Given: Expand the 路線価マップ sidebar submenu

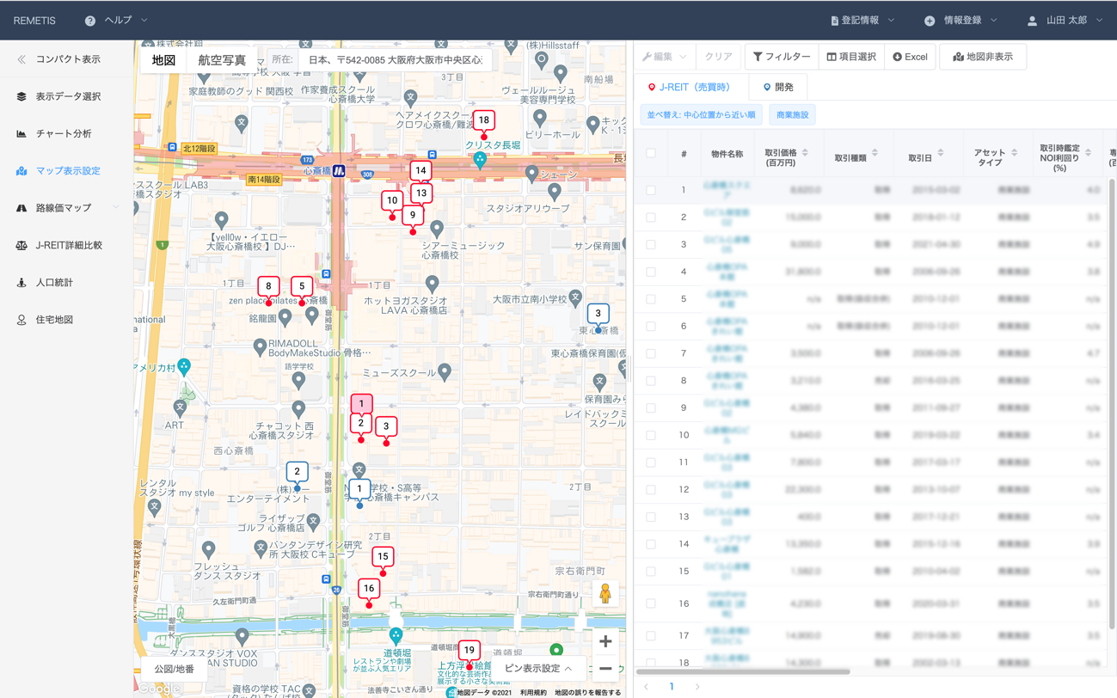Looking at the screenshot, I should [x=115, y=208].
